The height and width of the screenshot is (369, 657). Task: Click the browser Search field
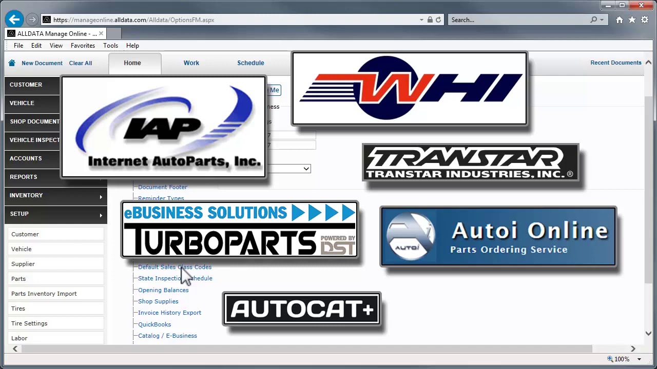518,19
